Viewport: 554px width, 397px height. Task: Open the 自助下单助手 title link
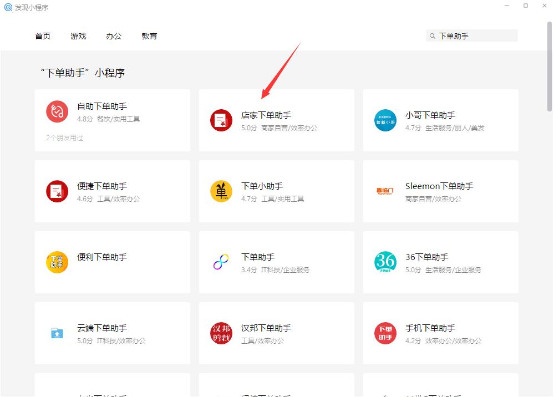point(102,106)
